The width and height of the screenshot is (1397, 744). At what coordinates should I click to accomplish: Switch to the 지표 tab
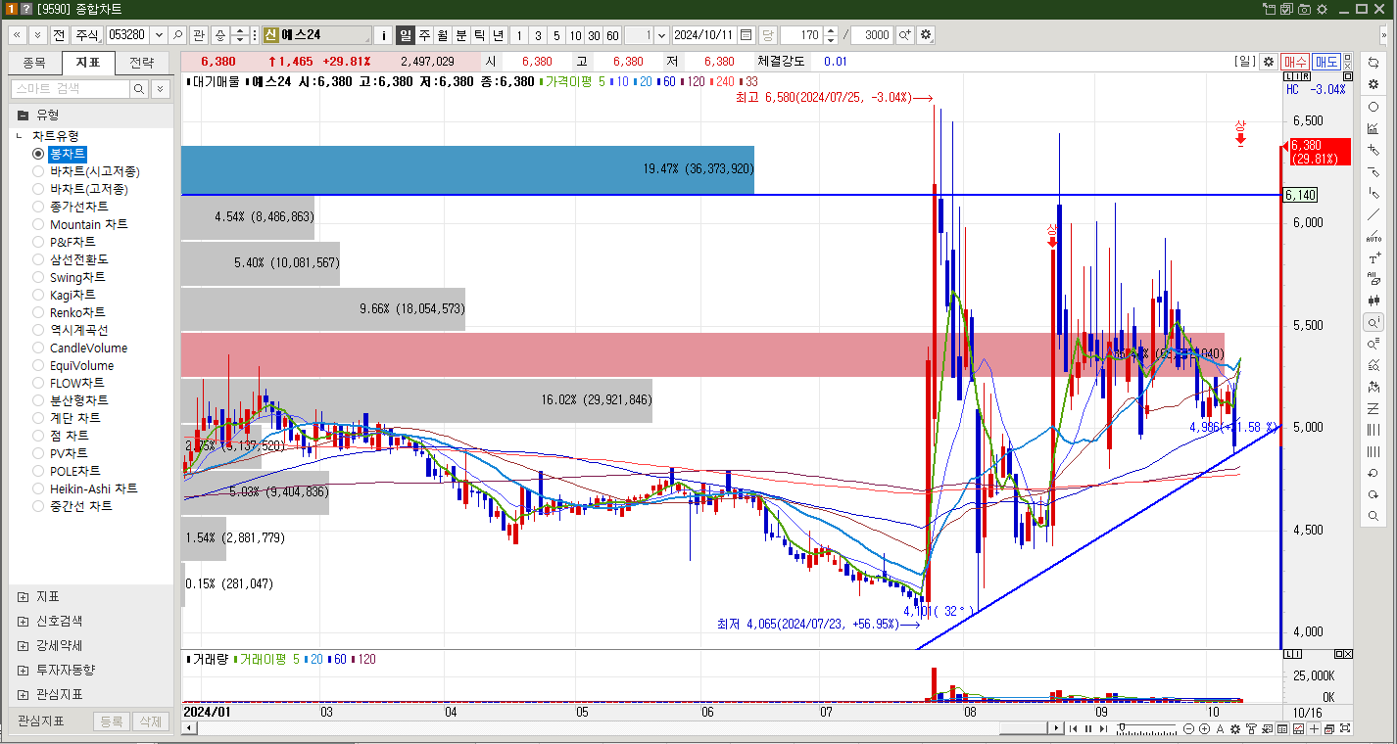click(88, 64)
